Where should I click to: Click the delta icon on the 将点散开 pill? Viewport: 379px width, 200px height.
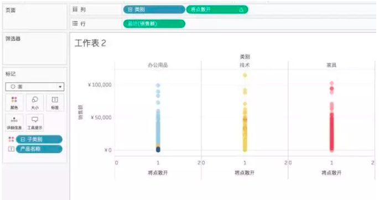point(241,9)
